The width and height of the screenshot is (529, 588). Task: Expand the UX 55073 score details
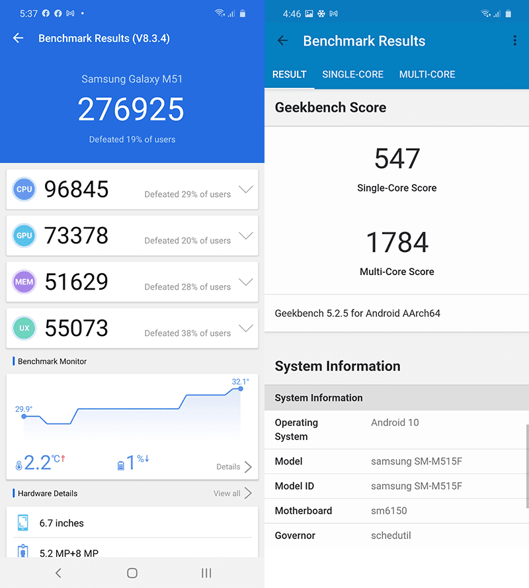(246, 328)
